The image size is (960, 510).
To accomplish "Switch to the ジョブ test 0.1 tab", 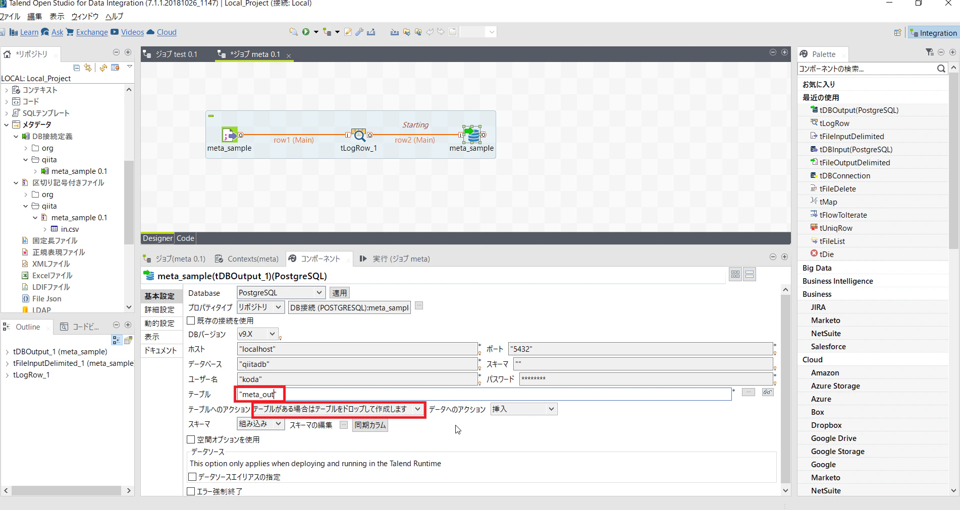I will click(x=172, y=54).
